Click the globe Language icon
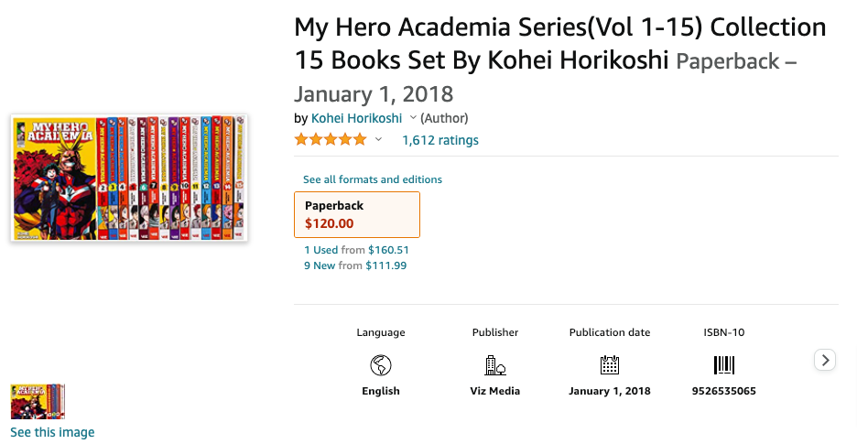The width and height of the screenshot is (857, 444). pyautogui.click(x=381, y=365)
